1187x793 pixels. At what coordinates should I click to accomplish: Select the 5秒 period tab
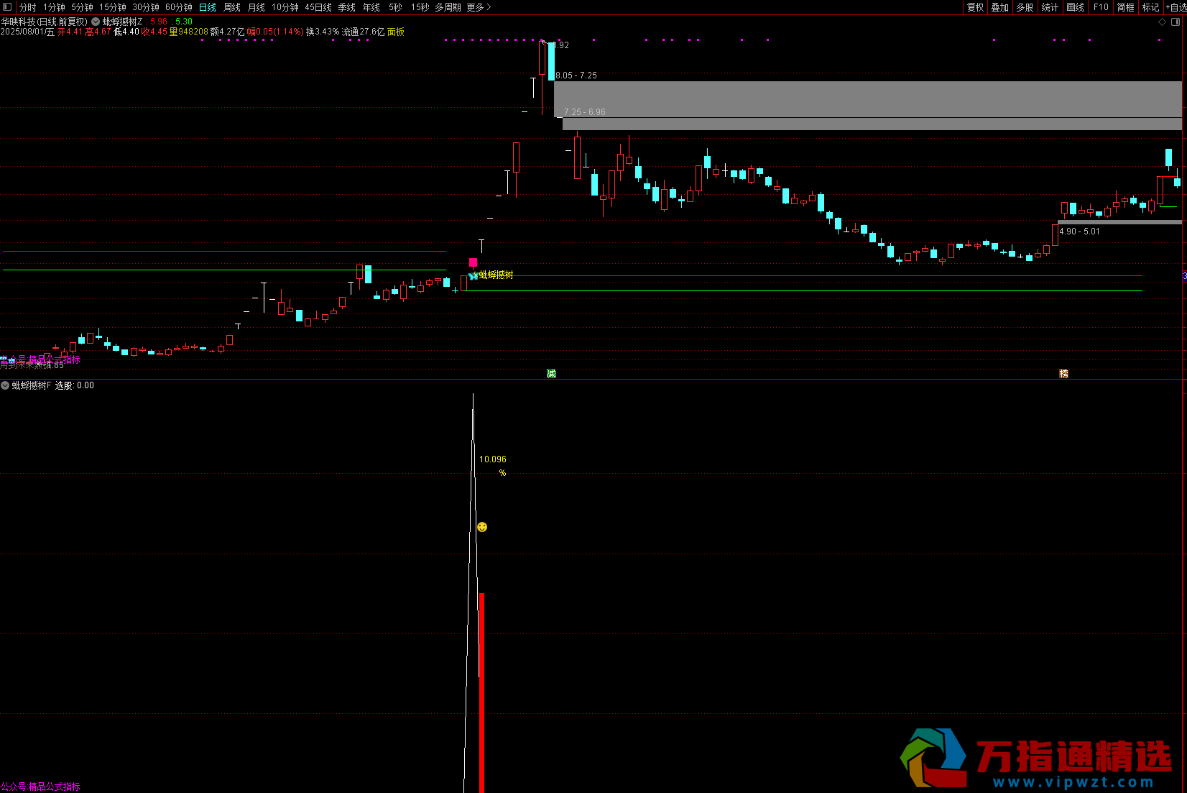(396, 7)
